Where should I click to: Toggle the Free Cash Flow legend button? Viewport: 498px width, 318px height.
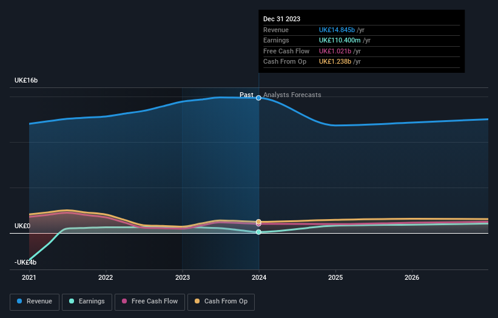[x=150, y=302]
